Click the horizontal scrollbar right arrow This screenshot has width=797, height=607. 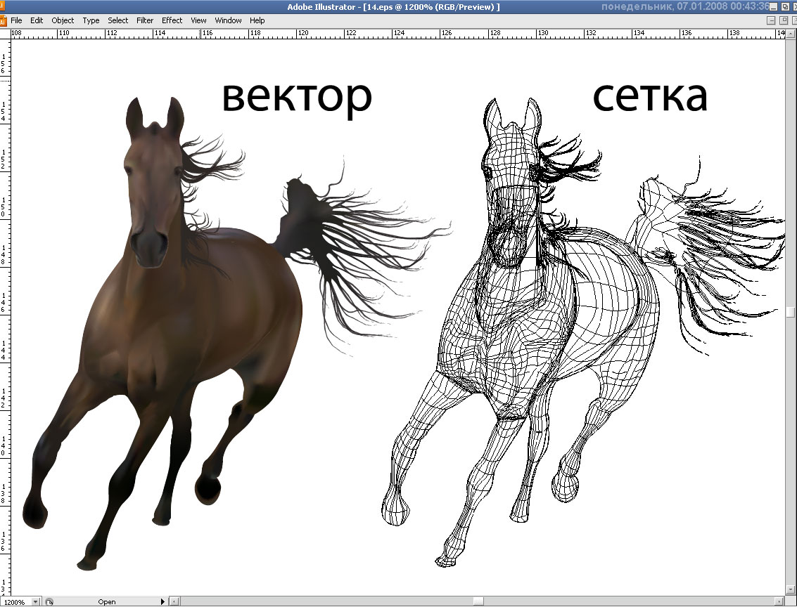[779, 602]
